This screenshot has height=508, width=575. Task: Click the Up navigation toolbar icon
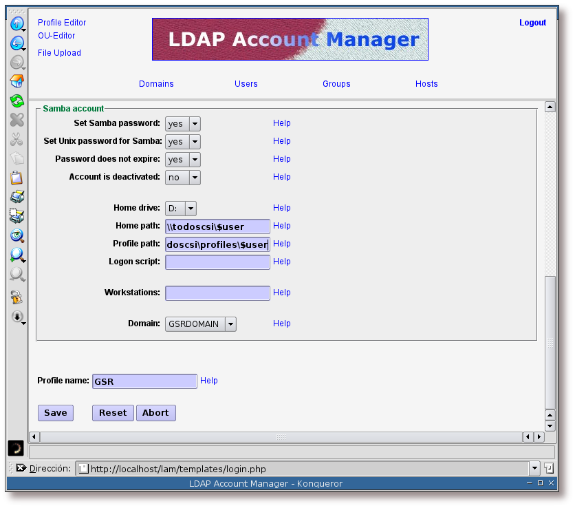17,24
